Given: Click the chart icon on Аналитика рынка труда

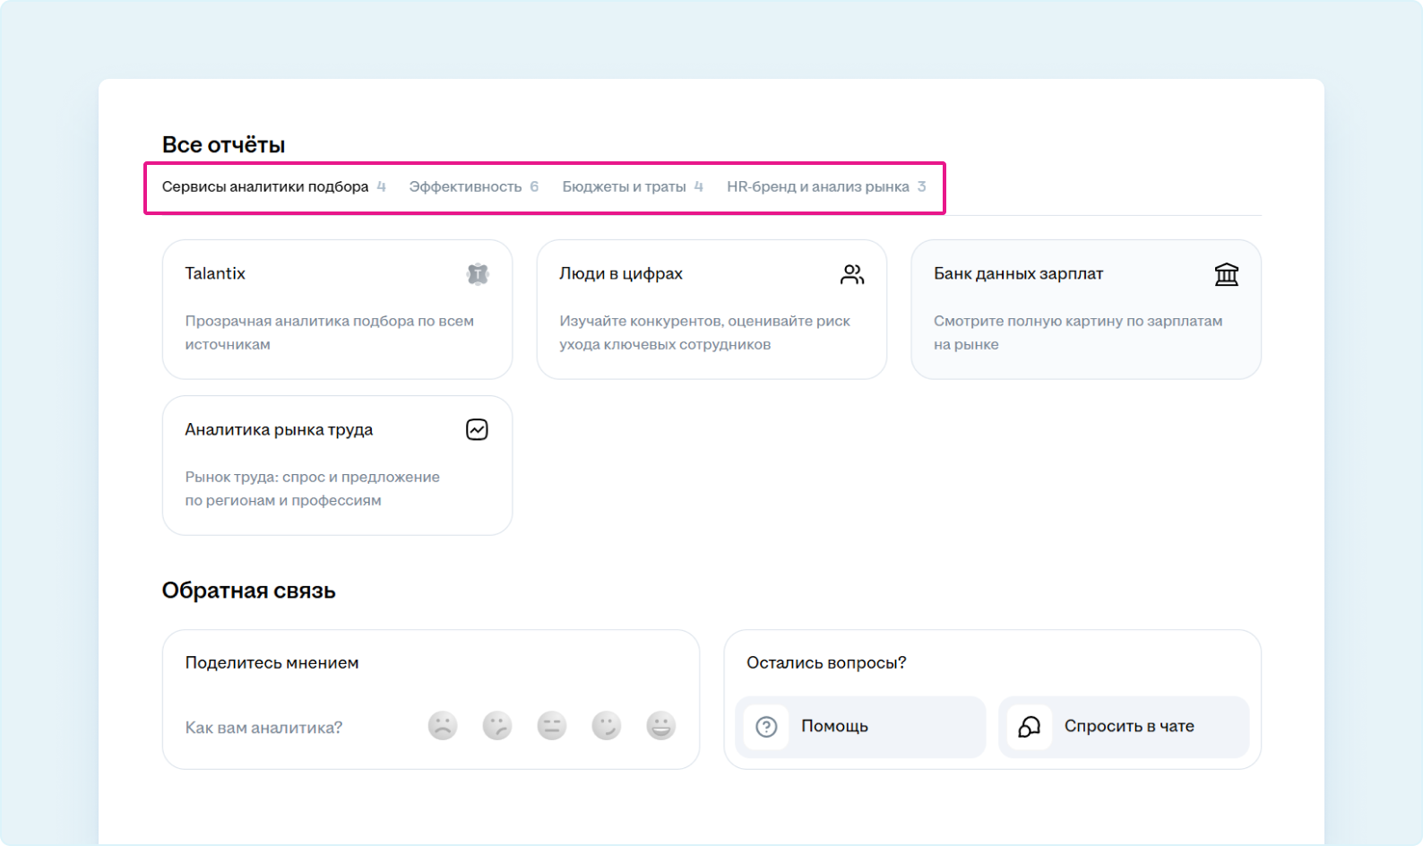Looking at the screenshot, I should click(x=477, y=430).
